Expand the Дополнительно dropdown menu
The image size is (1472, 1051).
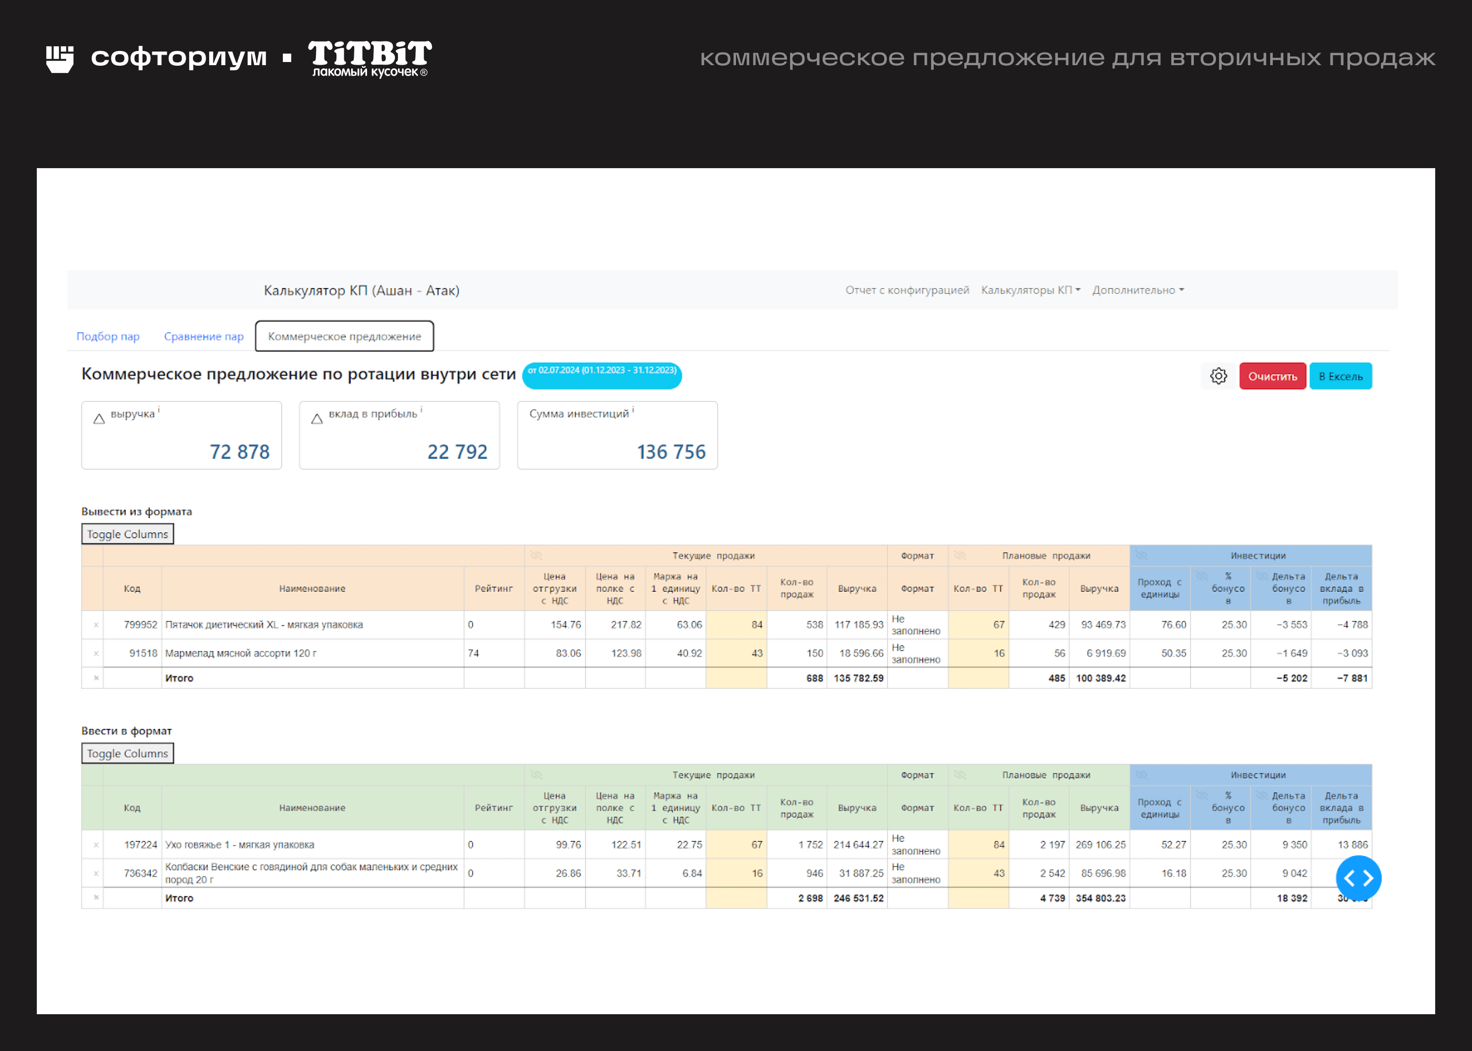point(1137,290)
